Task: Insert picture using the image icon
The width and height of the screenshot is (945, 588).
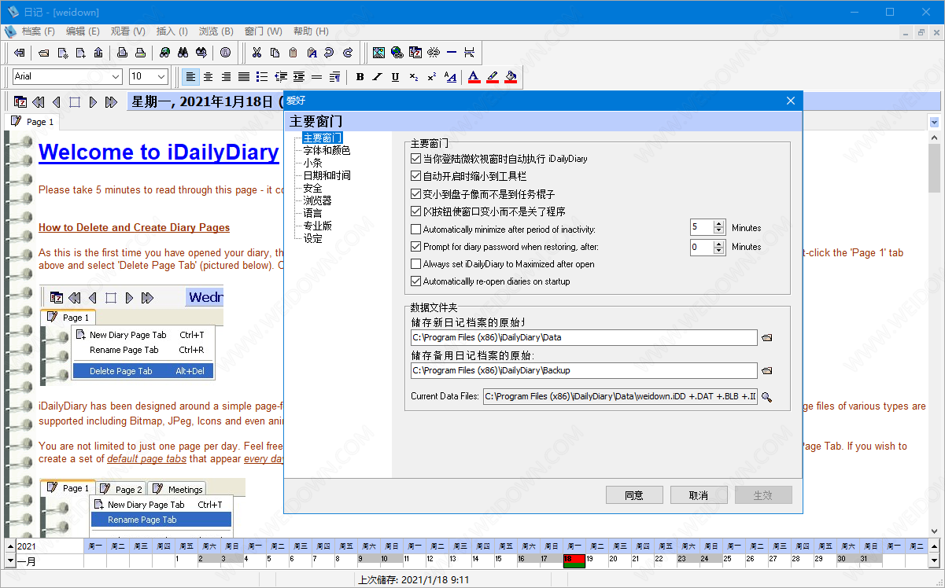Action: [x=378, y=53]
